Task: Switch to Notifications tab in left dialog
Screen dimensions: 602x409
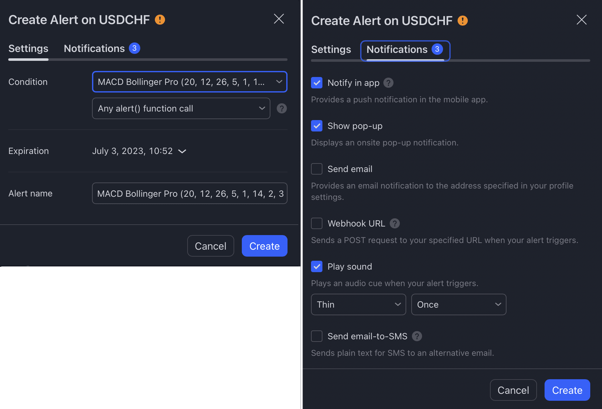Action: click(x=102, y=48)
